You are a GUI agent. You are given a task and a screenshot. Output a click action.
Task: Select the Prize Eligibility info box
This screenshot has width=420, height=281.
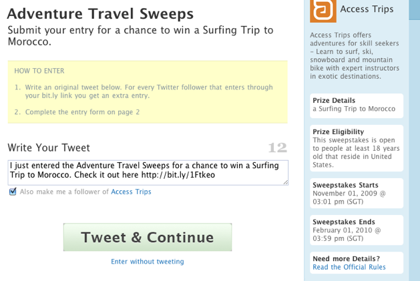[357, 148]
